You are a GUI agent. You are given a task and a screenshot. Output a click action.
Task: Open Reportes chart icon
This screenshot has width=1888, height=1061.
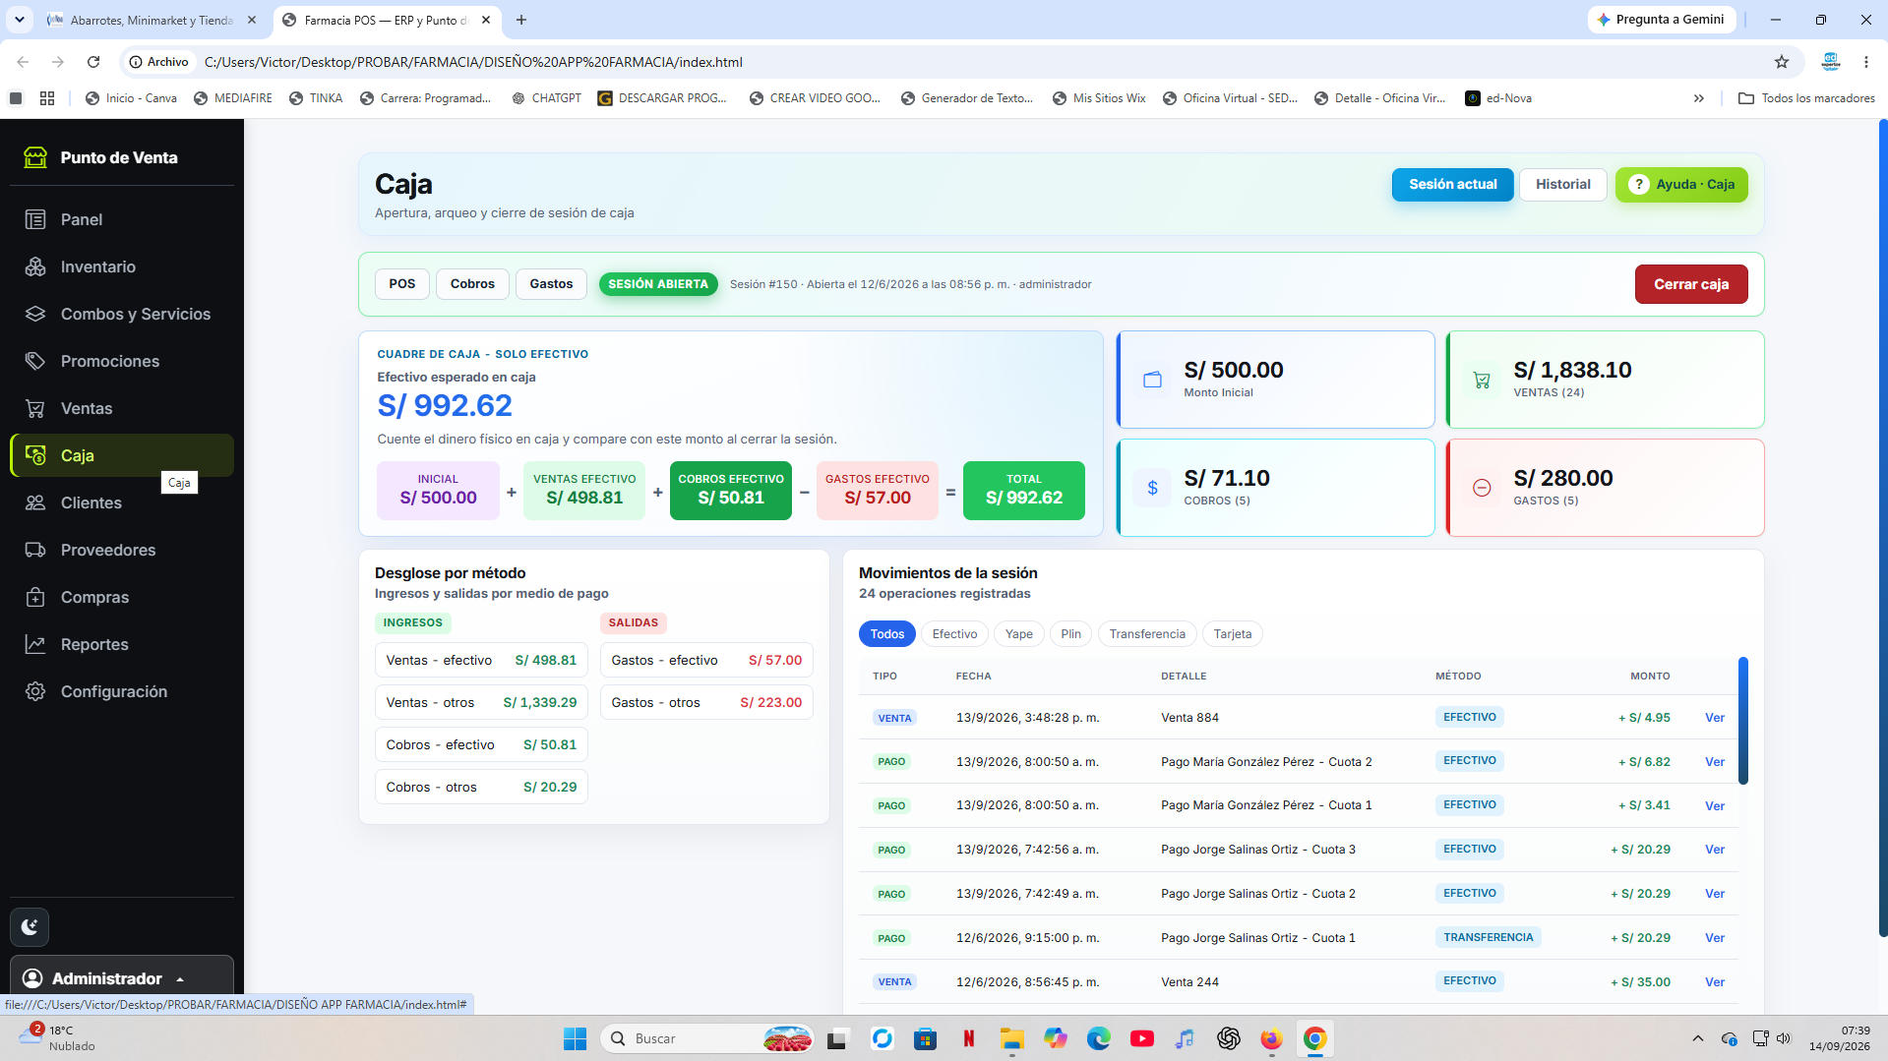tap(35, 644)
